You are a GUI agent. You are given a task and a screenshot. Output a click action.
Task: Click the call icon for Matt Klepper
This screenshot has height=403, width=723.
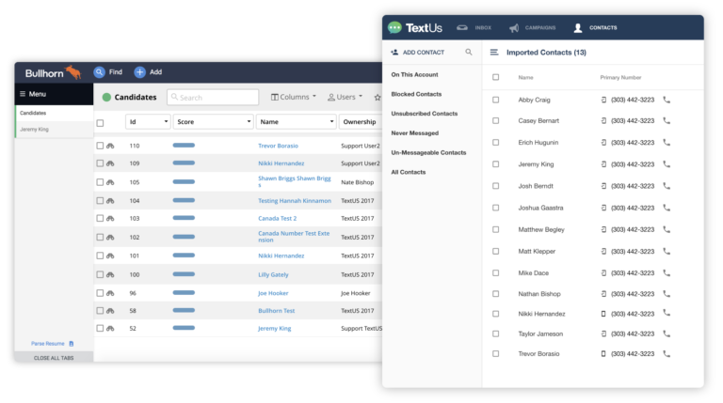667,251
